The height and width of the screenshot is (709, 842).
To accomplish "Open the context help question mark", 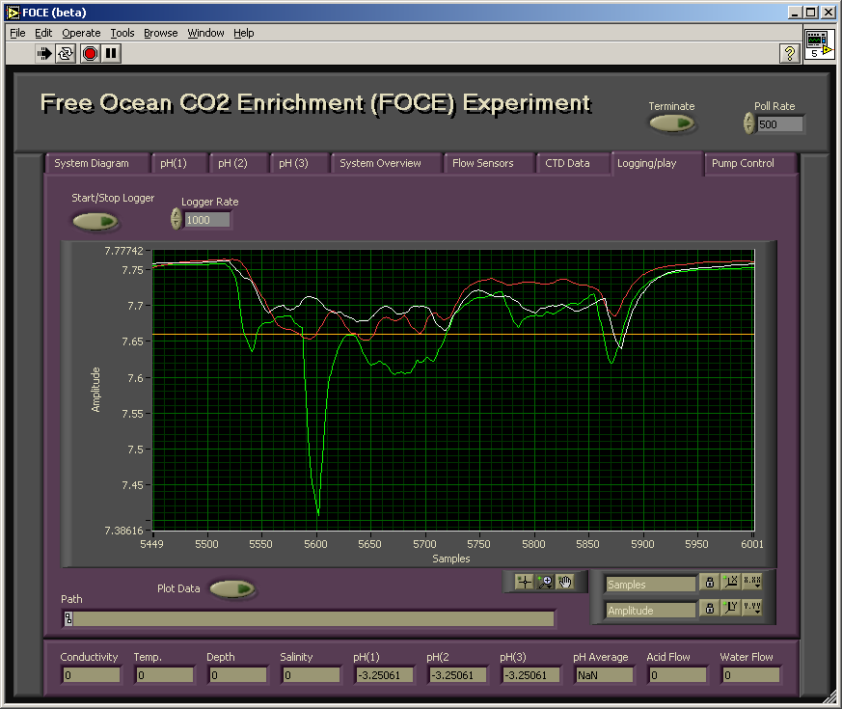I will [789, 53].
